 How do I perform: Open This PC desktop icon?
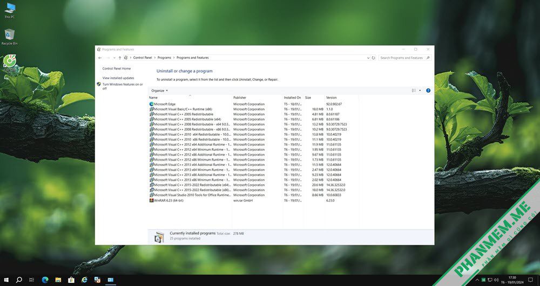[10, 11]
